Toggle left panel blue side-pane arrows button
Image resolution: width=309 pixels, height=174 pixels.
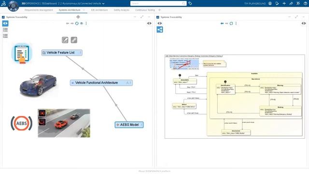pyautogui.click(x=5, y=24)
